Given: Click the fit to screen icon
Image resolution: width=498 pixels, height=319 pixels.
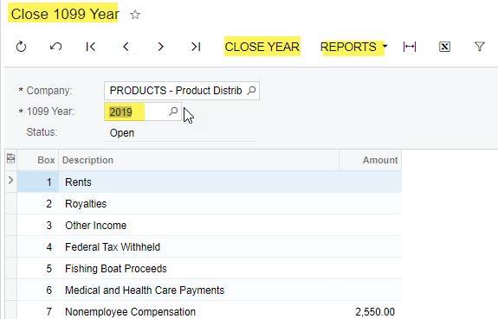Looking at the screenshot, I should 410,47.
